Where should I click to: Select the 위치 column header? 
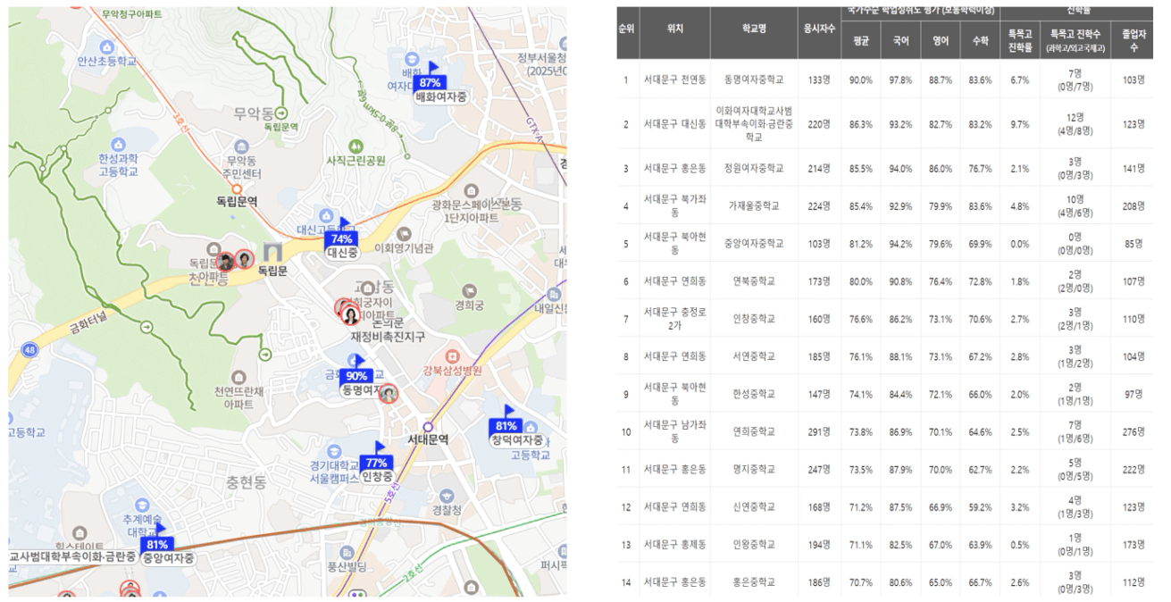click(675, 28)
